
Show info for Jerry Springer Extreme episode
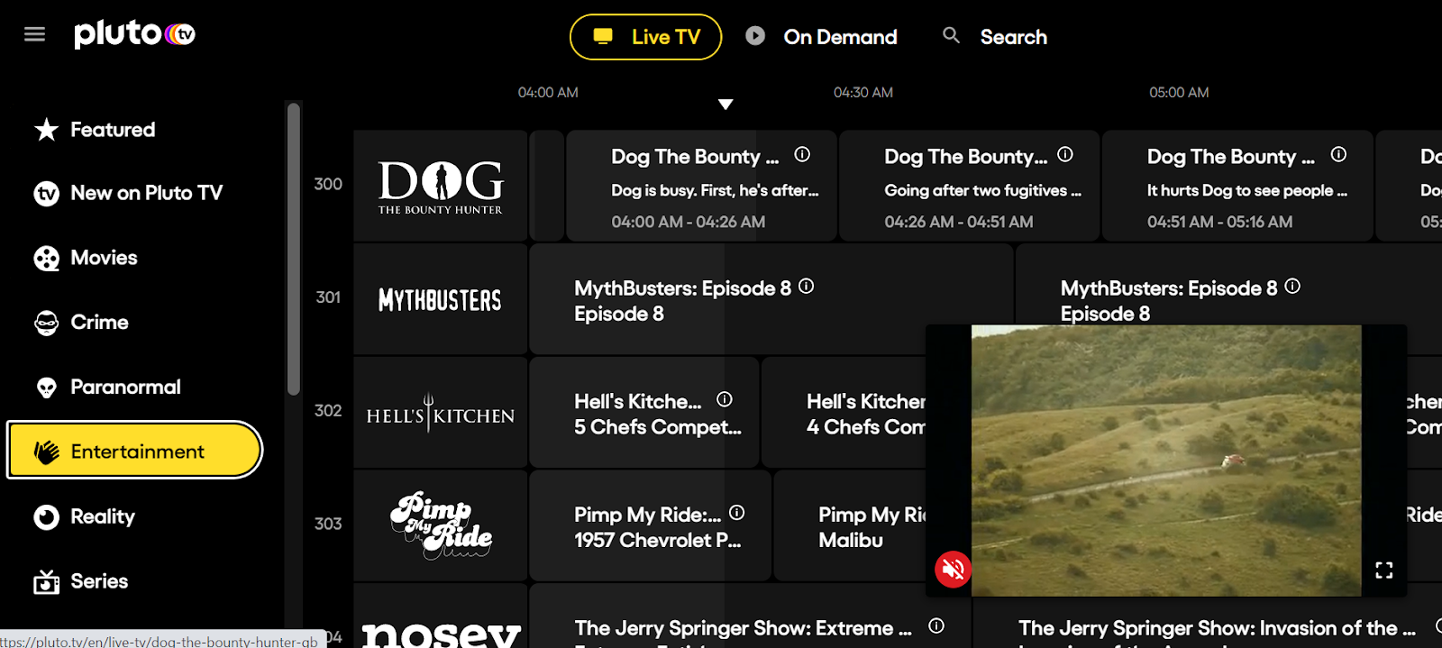(936, 625)
